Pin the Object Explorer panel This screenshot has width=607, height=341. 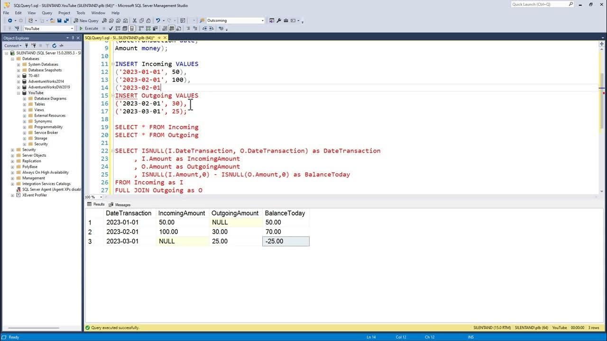pos(73,38)
